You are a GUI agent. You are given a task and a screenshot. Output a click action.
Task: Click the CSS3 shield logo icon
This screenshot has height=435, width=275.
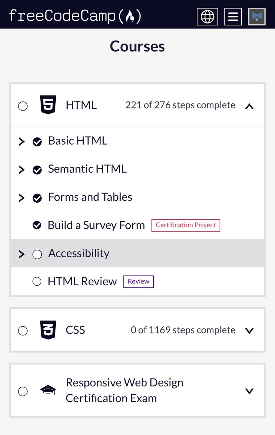tap(48, 330)
